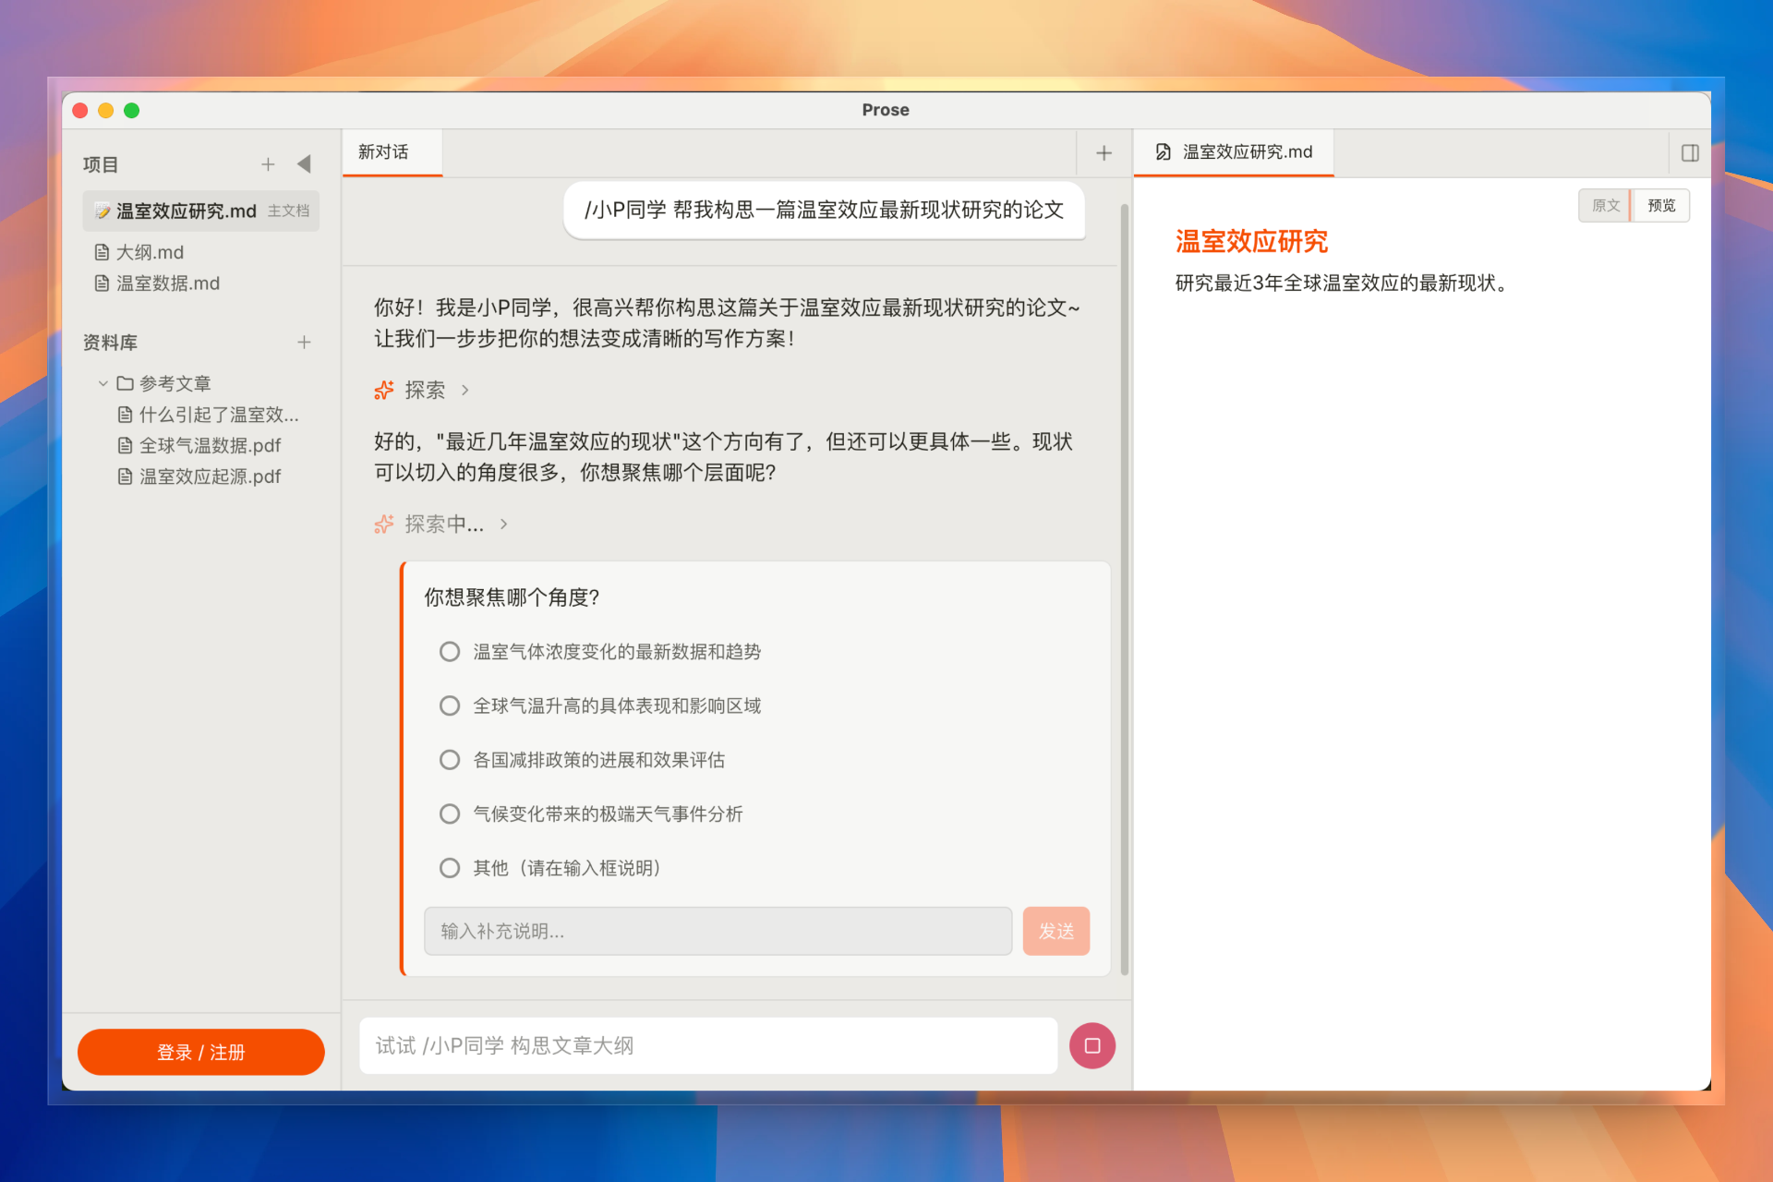This screenshot has height=1182, width=1773.
Task: Open a new conversation tab with plus
Action: (1104, 153)
